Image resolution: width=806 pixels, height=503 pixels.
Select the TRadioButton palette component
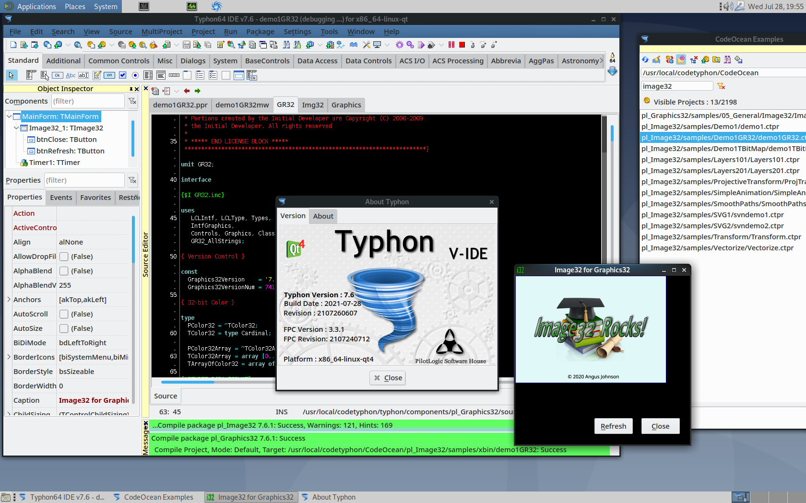(x=135, y=75)
